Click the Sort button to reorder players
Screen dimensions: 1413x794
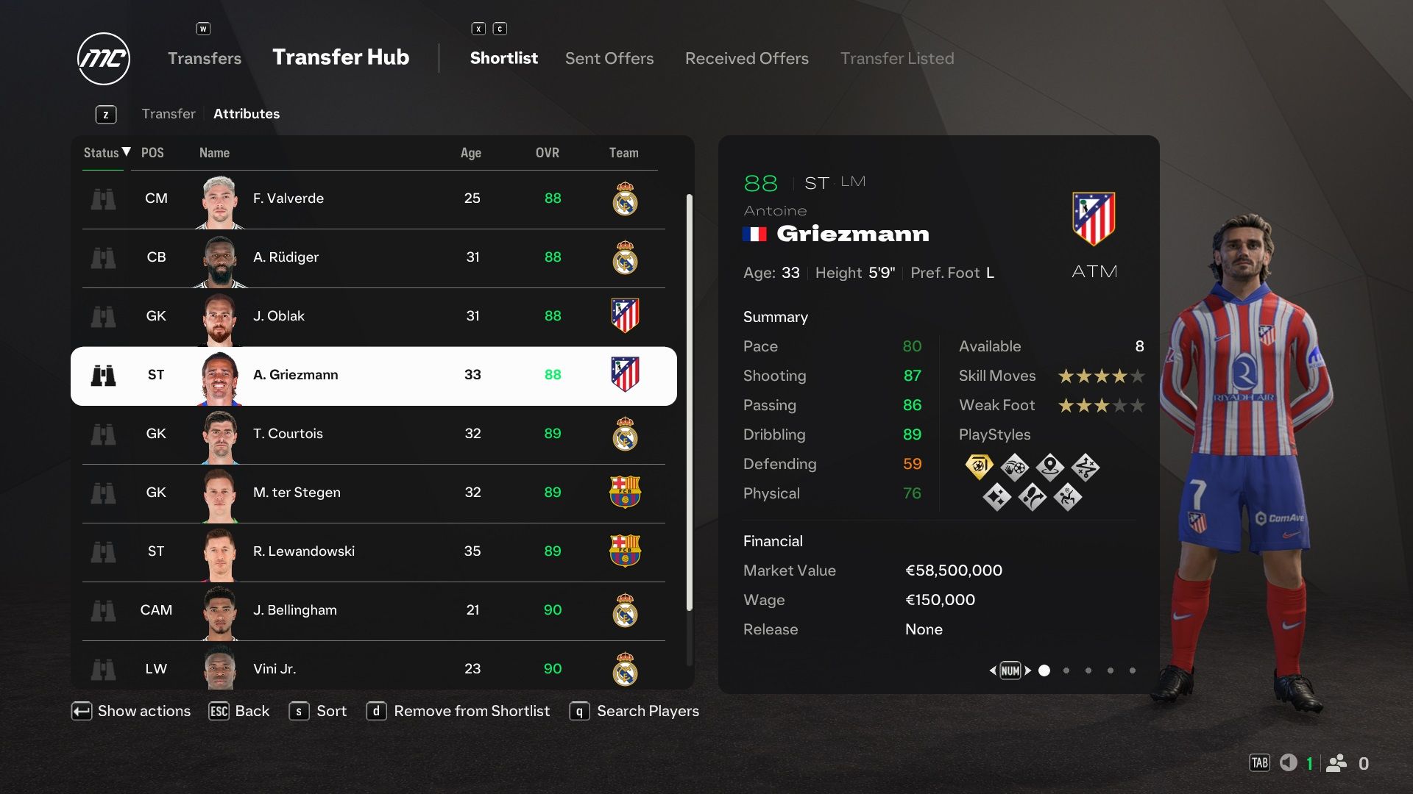tap(332, 711)
